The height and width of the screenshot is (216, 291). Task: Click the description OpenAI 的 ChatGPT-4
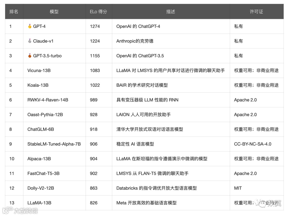138,26
